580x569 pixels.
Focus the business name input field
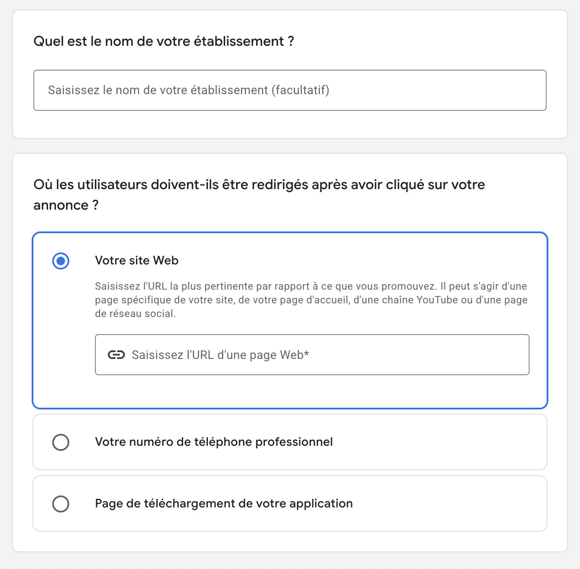[290, 90]
